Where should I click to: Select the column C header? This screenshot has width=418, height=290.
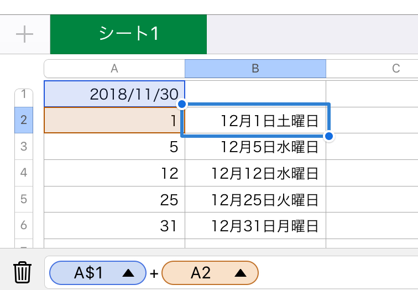pos(395,69)
